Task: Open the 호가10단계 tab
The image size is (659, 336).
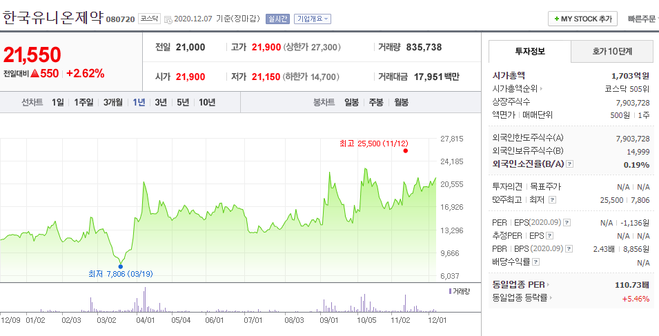Action: (612, 51)
